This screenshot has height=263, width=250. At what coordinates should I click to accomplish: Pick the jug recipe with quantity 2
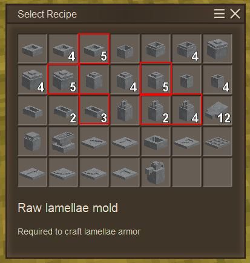pos(156,110)
